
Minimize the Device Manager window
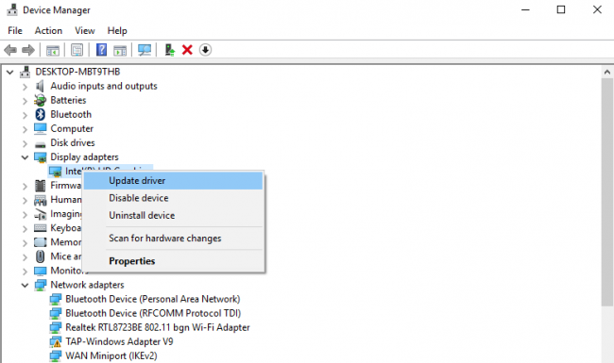tap(525, 9)
